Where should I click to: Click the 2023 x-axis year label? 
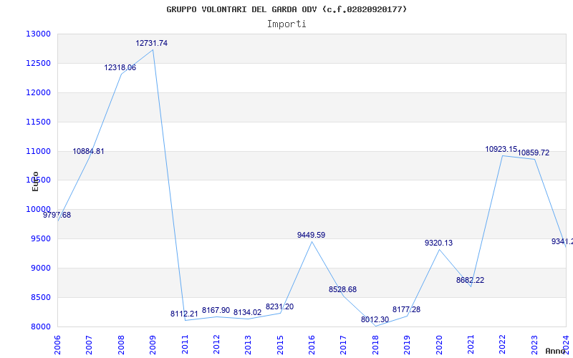point(534,344)
